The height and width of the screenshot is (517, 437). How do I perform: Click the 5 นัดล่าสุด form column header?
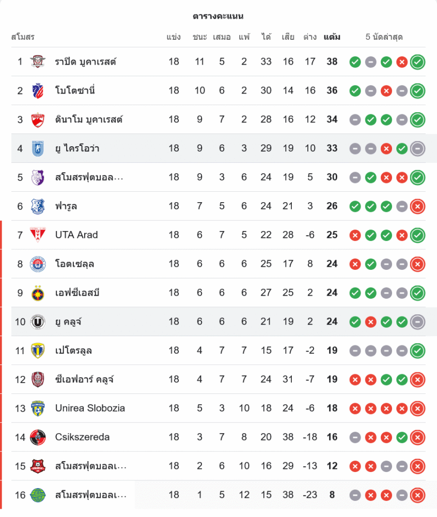pos(384,37)
